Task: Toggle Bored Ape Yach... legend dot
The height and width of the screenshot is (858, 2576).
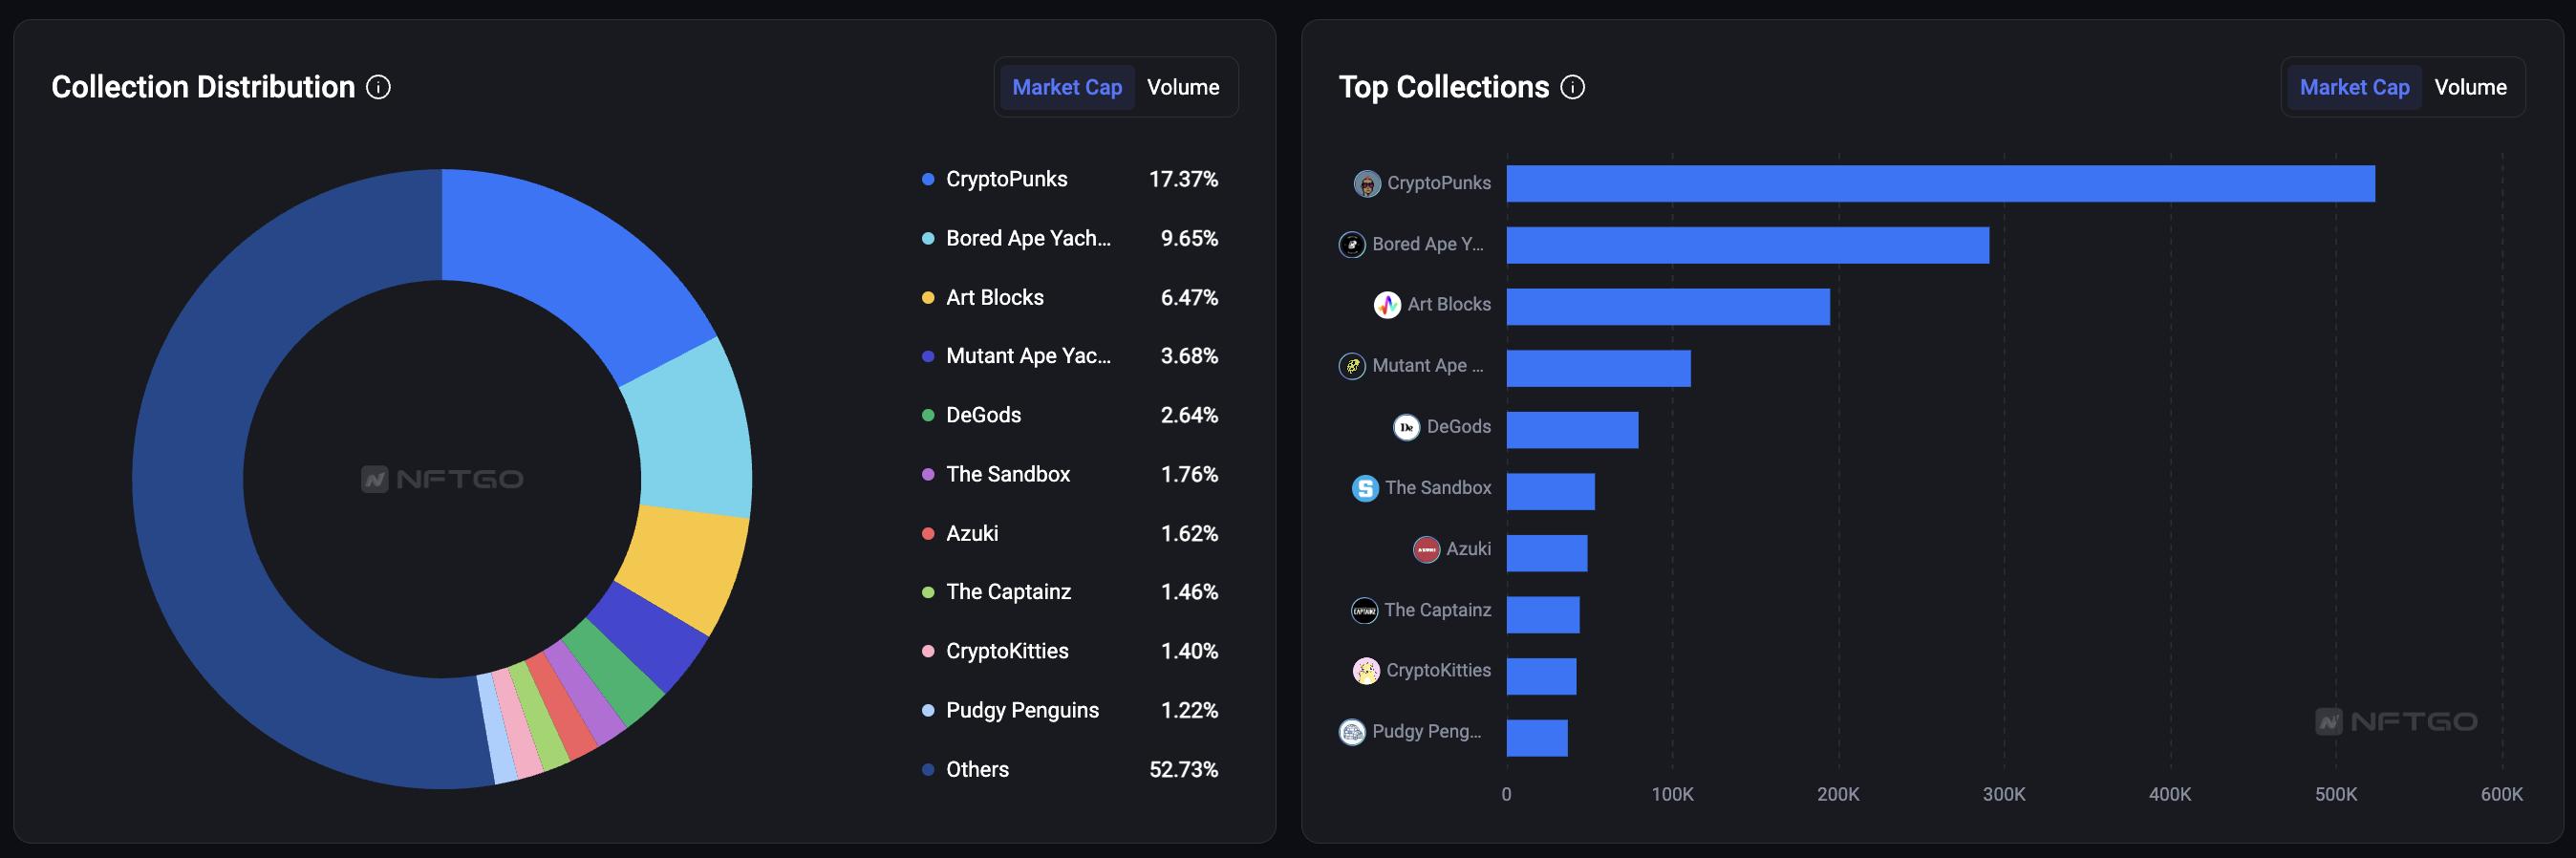Action: (x=927, y=238)
